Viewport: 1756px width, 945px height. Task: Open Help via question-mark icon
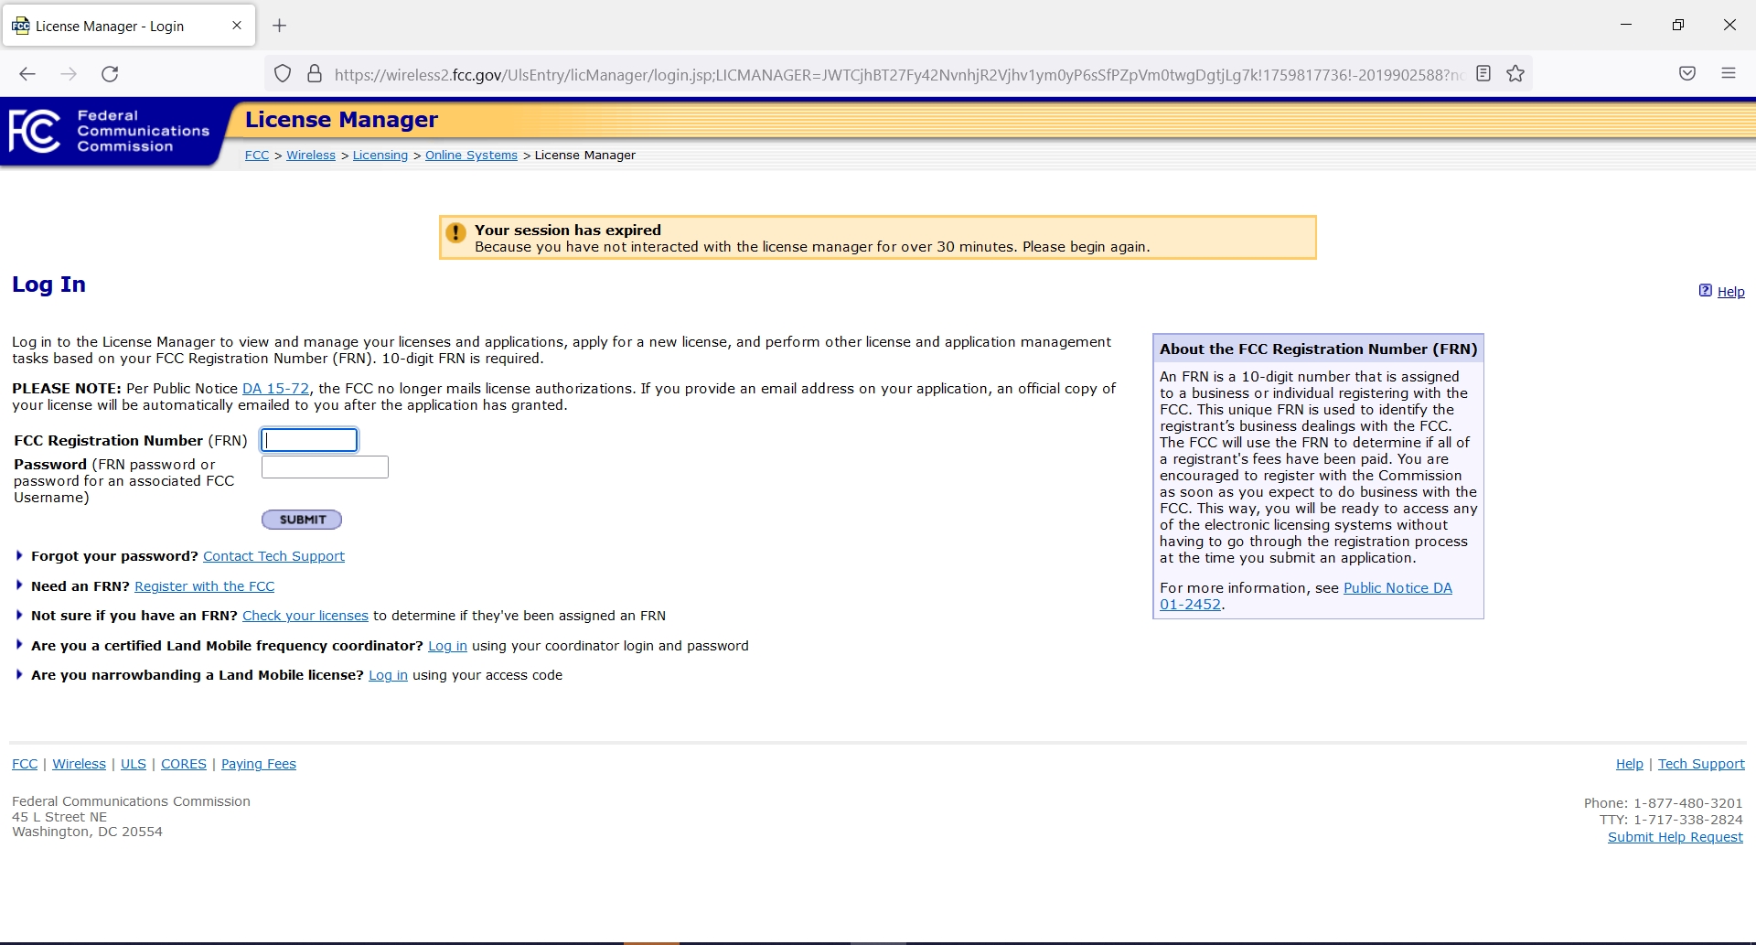click(1707, 290)
